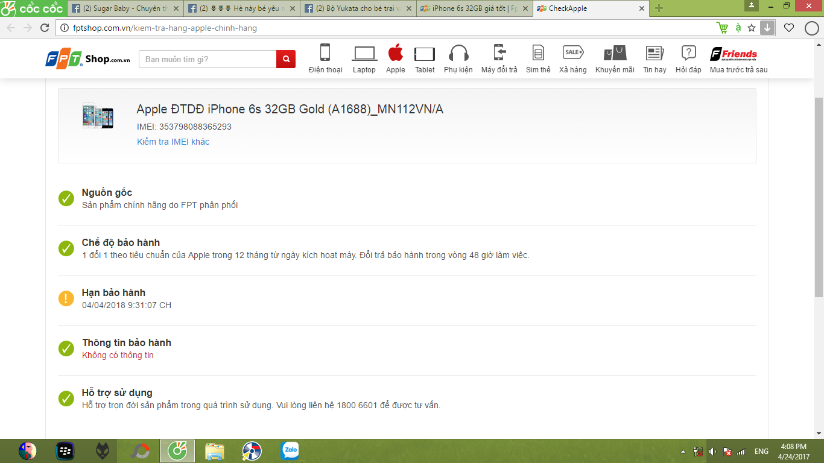Click the green 'à' Vietnamese typing icon
The image size is (824, 463).
[x=738, y=28]
